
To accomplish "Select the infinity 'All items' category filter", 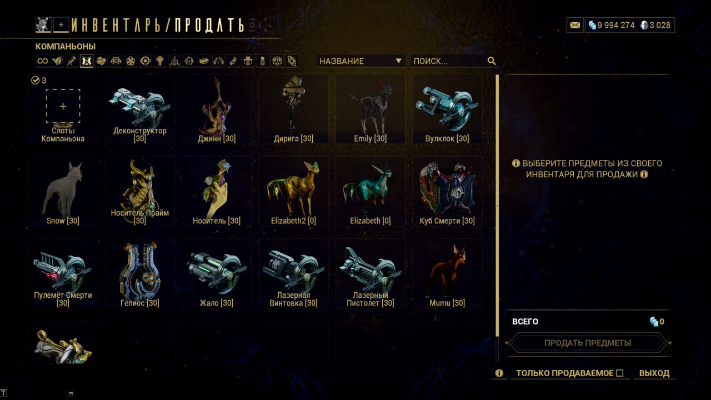I will 42,61.
